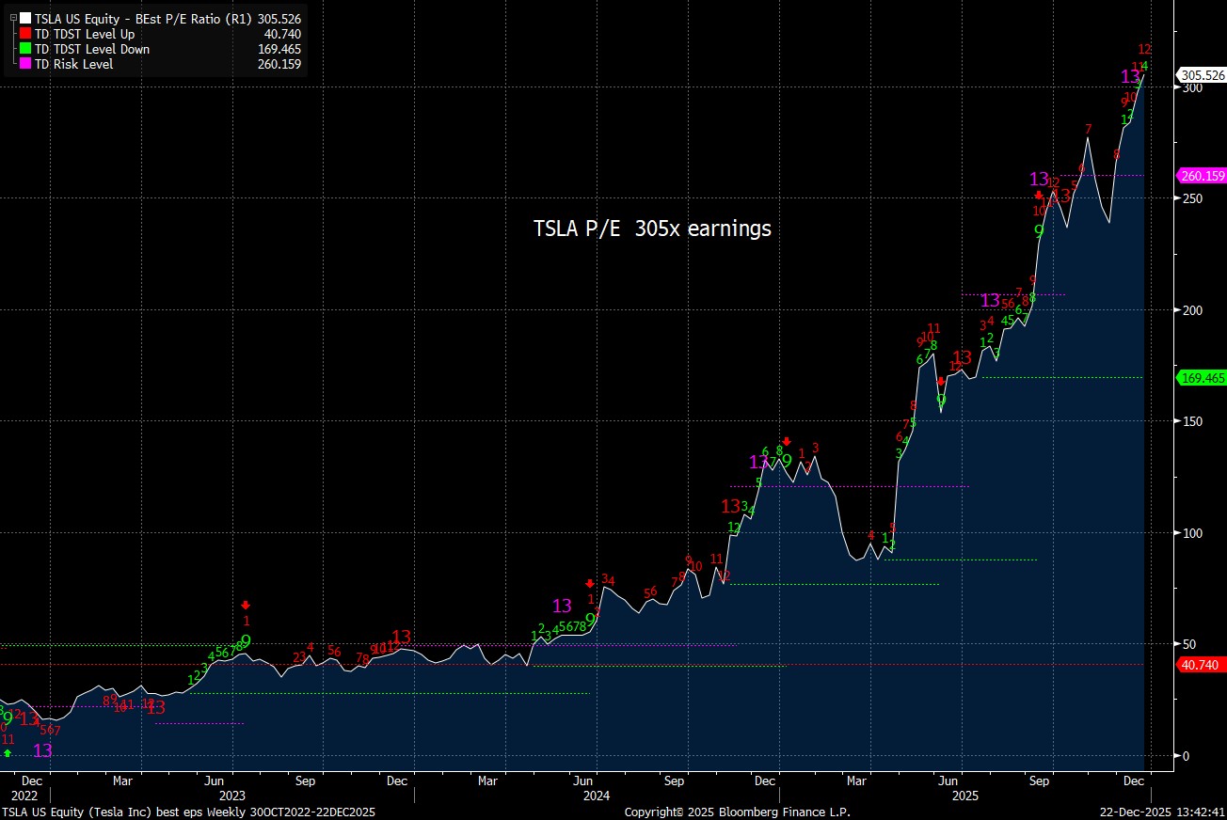Select the TD TDST Level Up legend entry
Viewport: 1227px width, 820px height.
tap(85, 34)
